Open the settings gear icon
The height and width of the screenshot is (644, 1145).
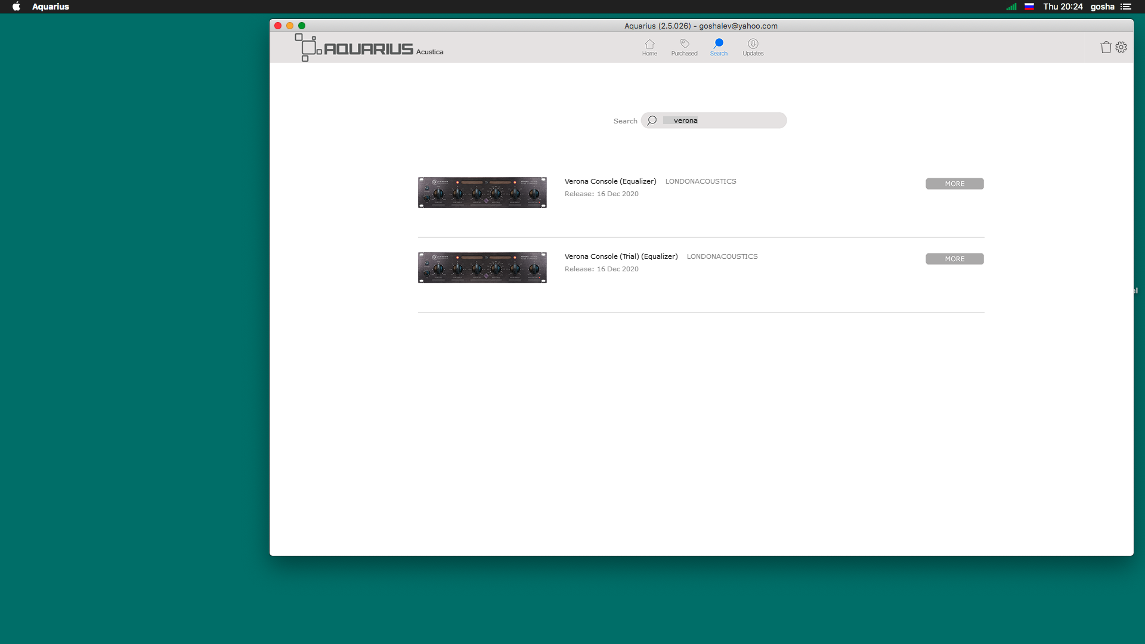1121,47
